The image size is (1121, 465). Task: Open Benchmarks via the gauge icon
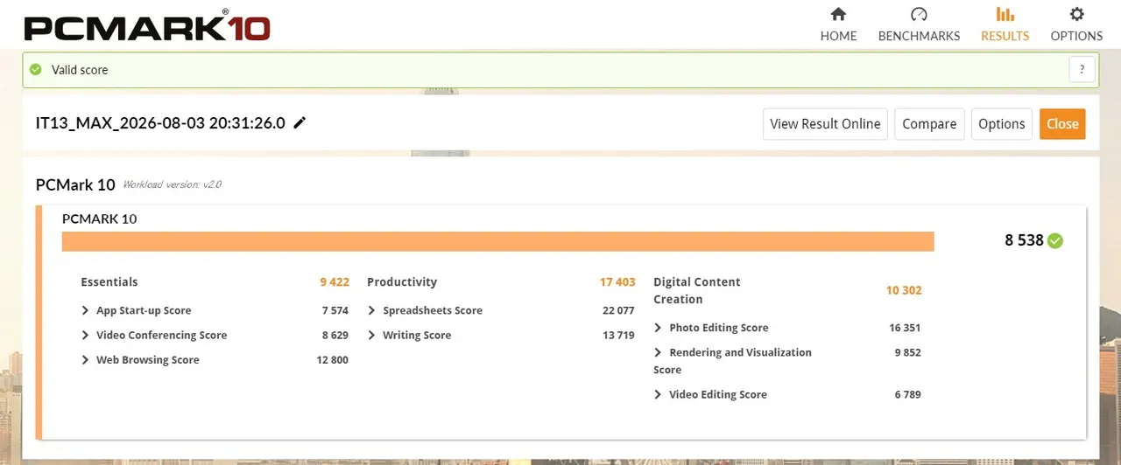(x=919, y=14)
